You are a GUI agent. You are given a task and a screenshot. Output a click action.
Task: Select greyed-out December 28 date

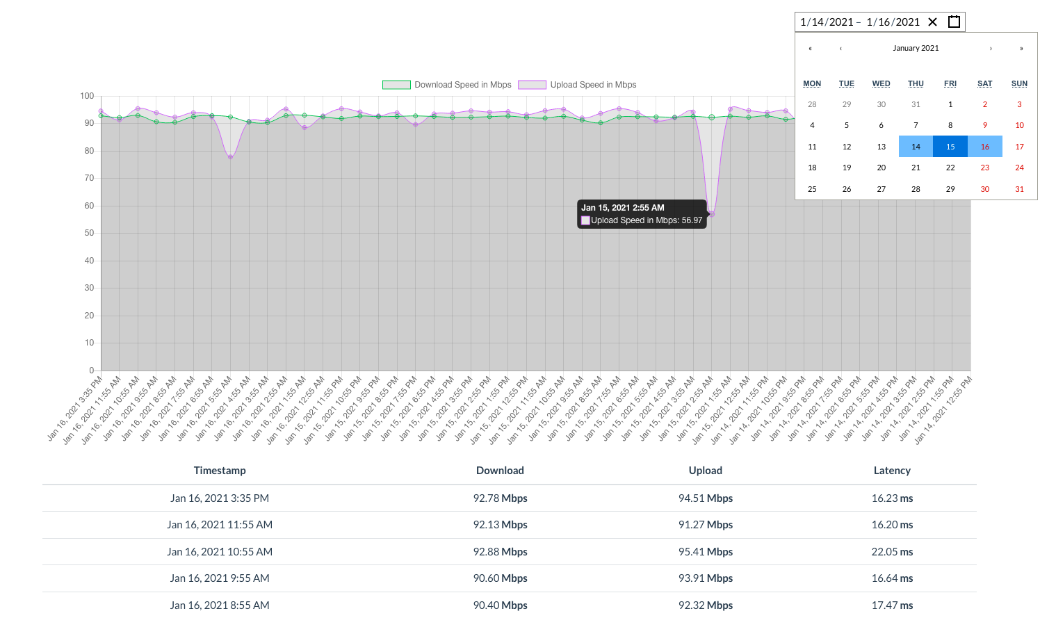tap(812, 104)
